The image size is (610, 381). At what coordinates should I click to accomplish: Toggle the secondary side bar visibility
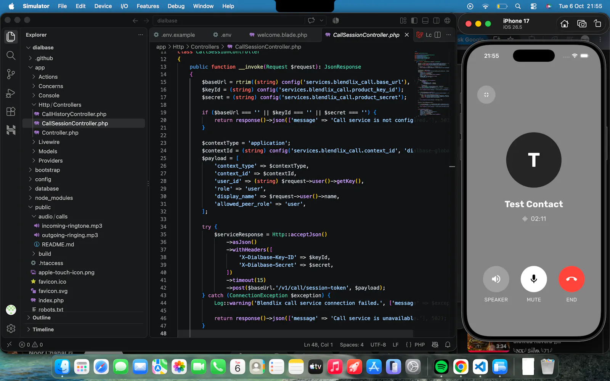coord(437,21)
